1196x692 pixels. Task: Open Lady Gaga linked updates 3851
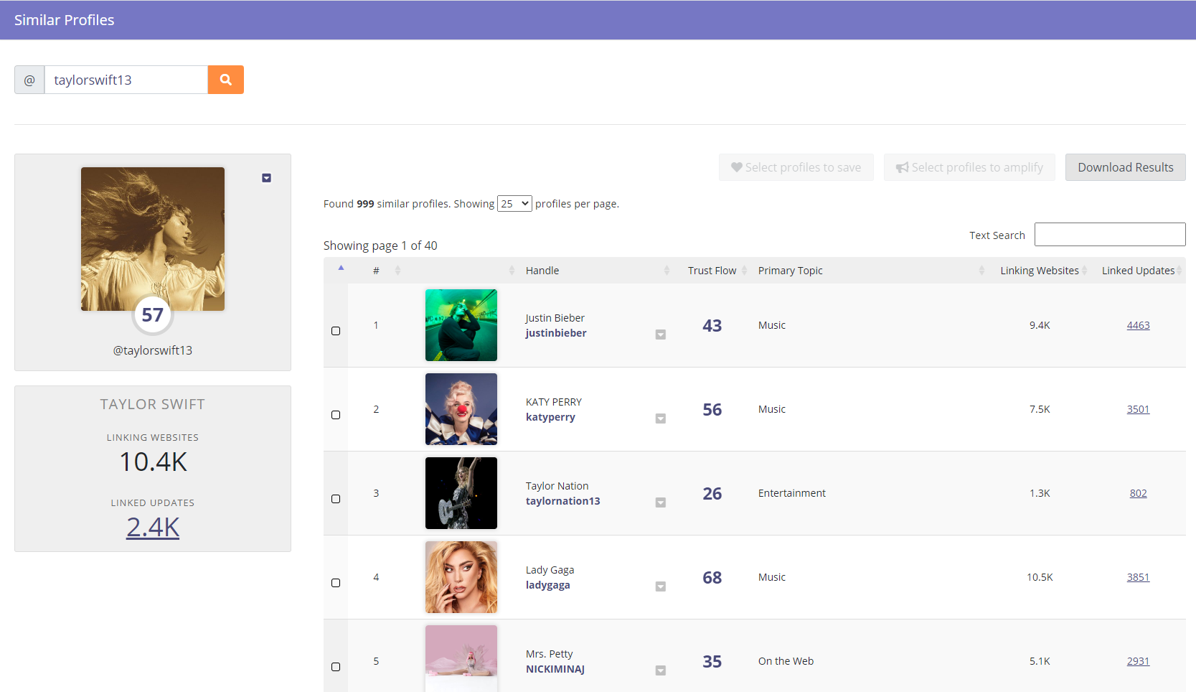(x=1138, y=577)
